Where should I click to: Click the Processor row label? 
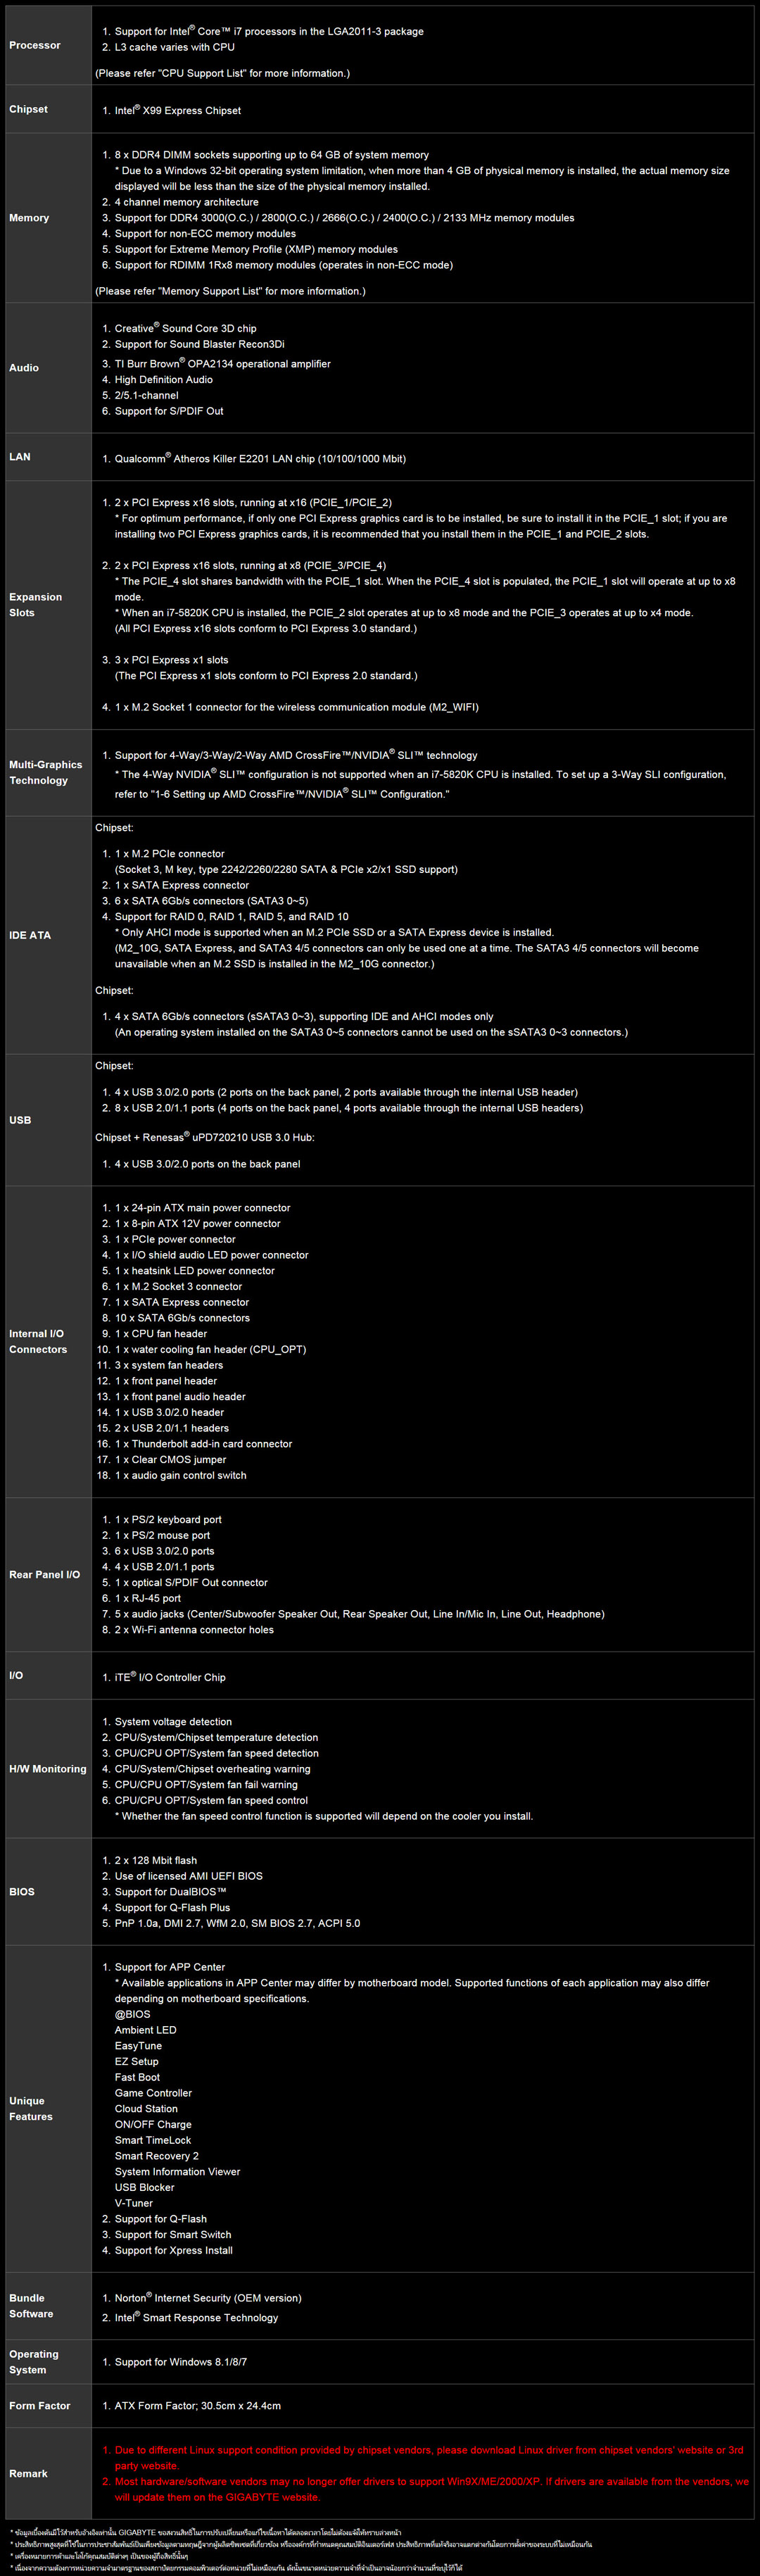pos(35,45)
